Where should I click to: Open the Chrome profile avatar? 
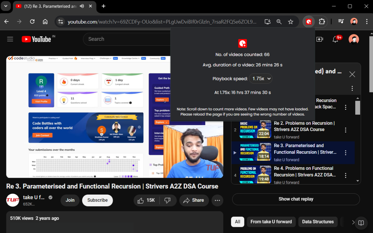click(x=354, y=22)
